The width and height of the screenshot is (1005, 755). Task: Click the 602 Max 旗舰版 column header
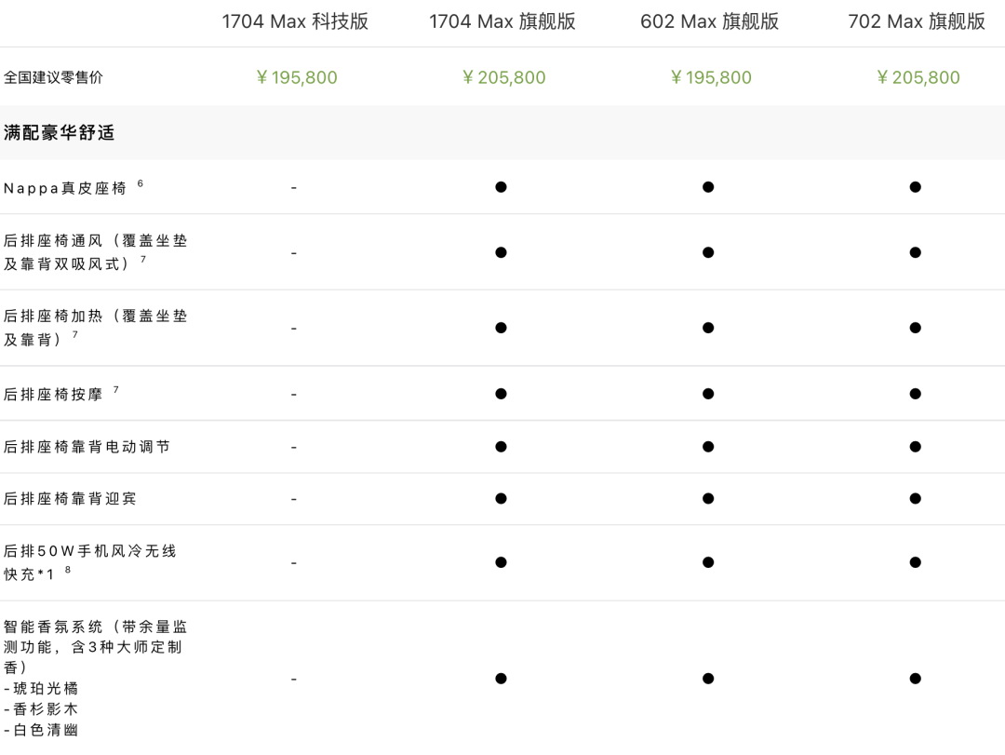coord(709,21)
